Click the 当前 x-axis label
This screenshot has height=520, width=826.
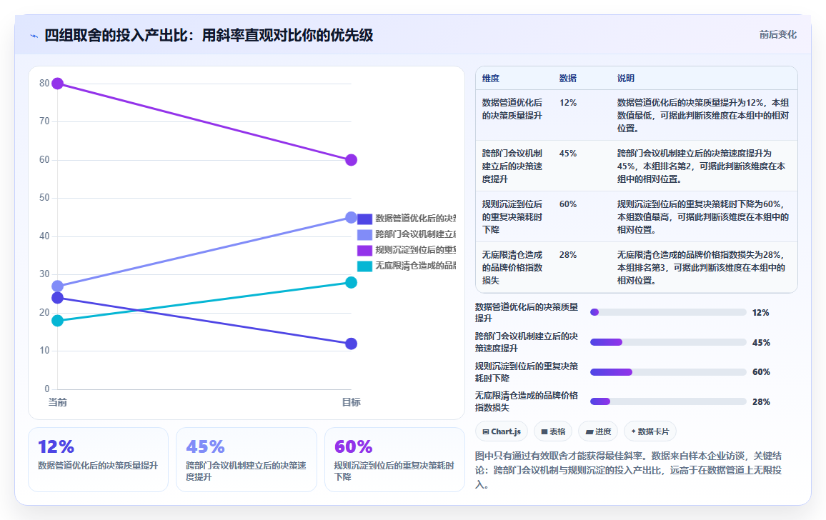57,403
